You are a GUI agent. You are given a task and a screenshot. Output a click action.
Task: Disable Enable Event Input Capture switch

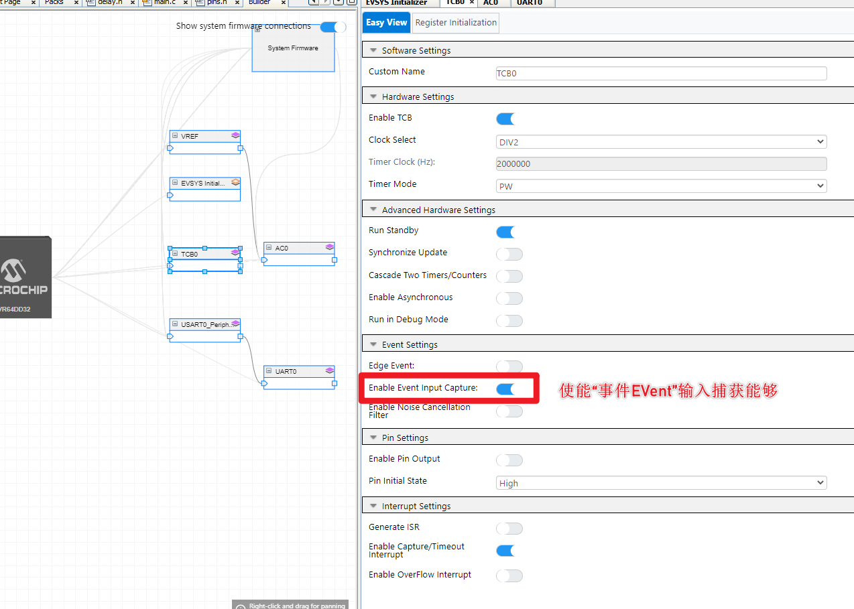pyautogui.click(x=505, y=389)
